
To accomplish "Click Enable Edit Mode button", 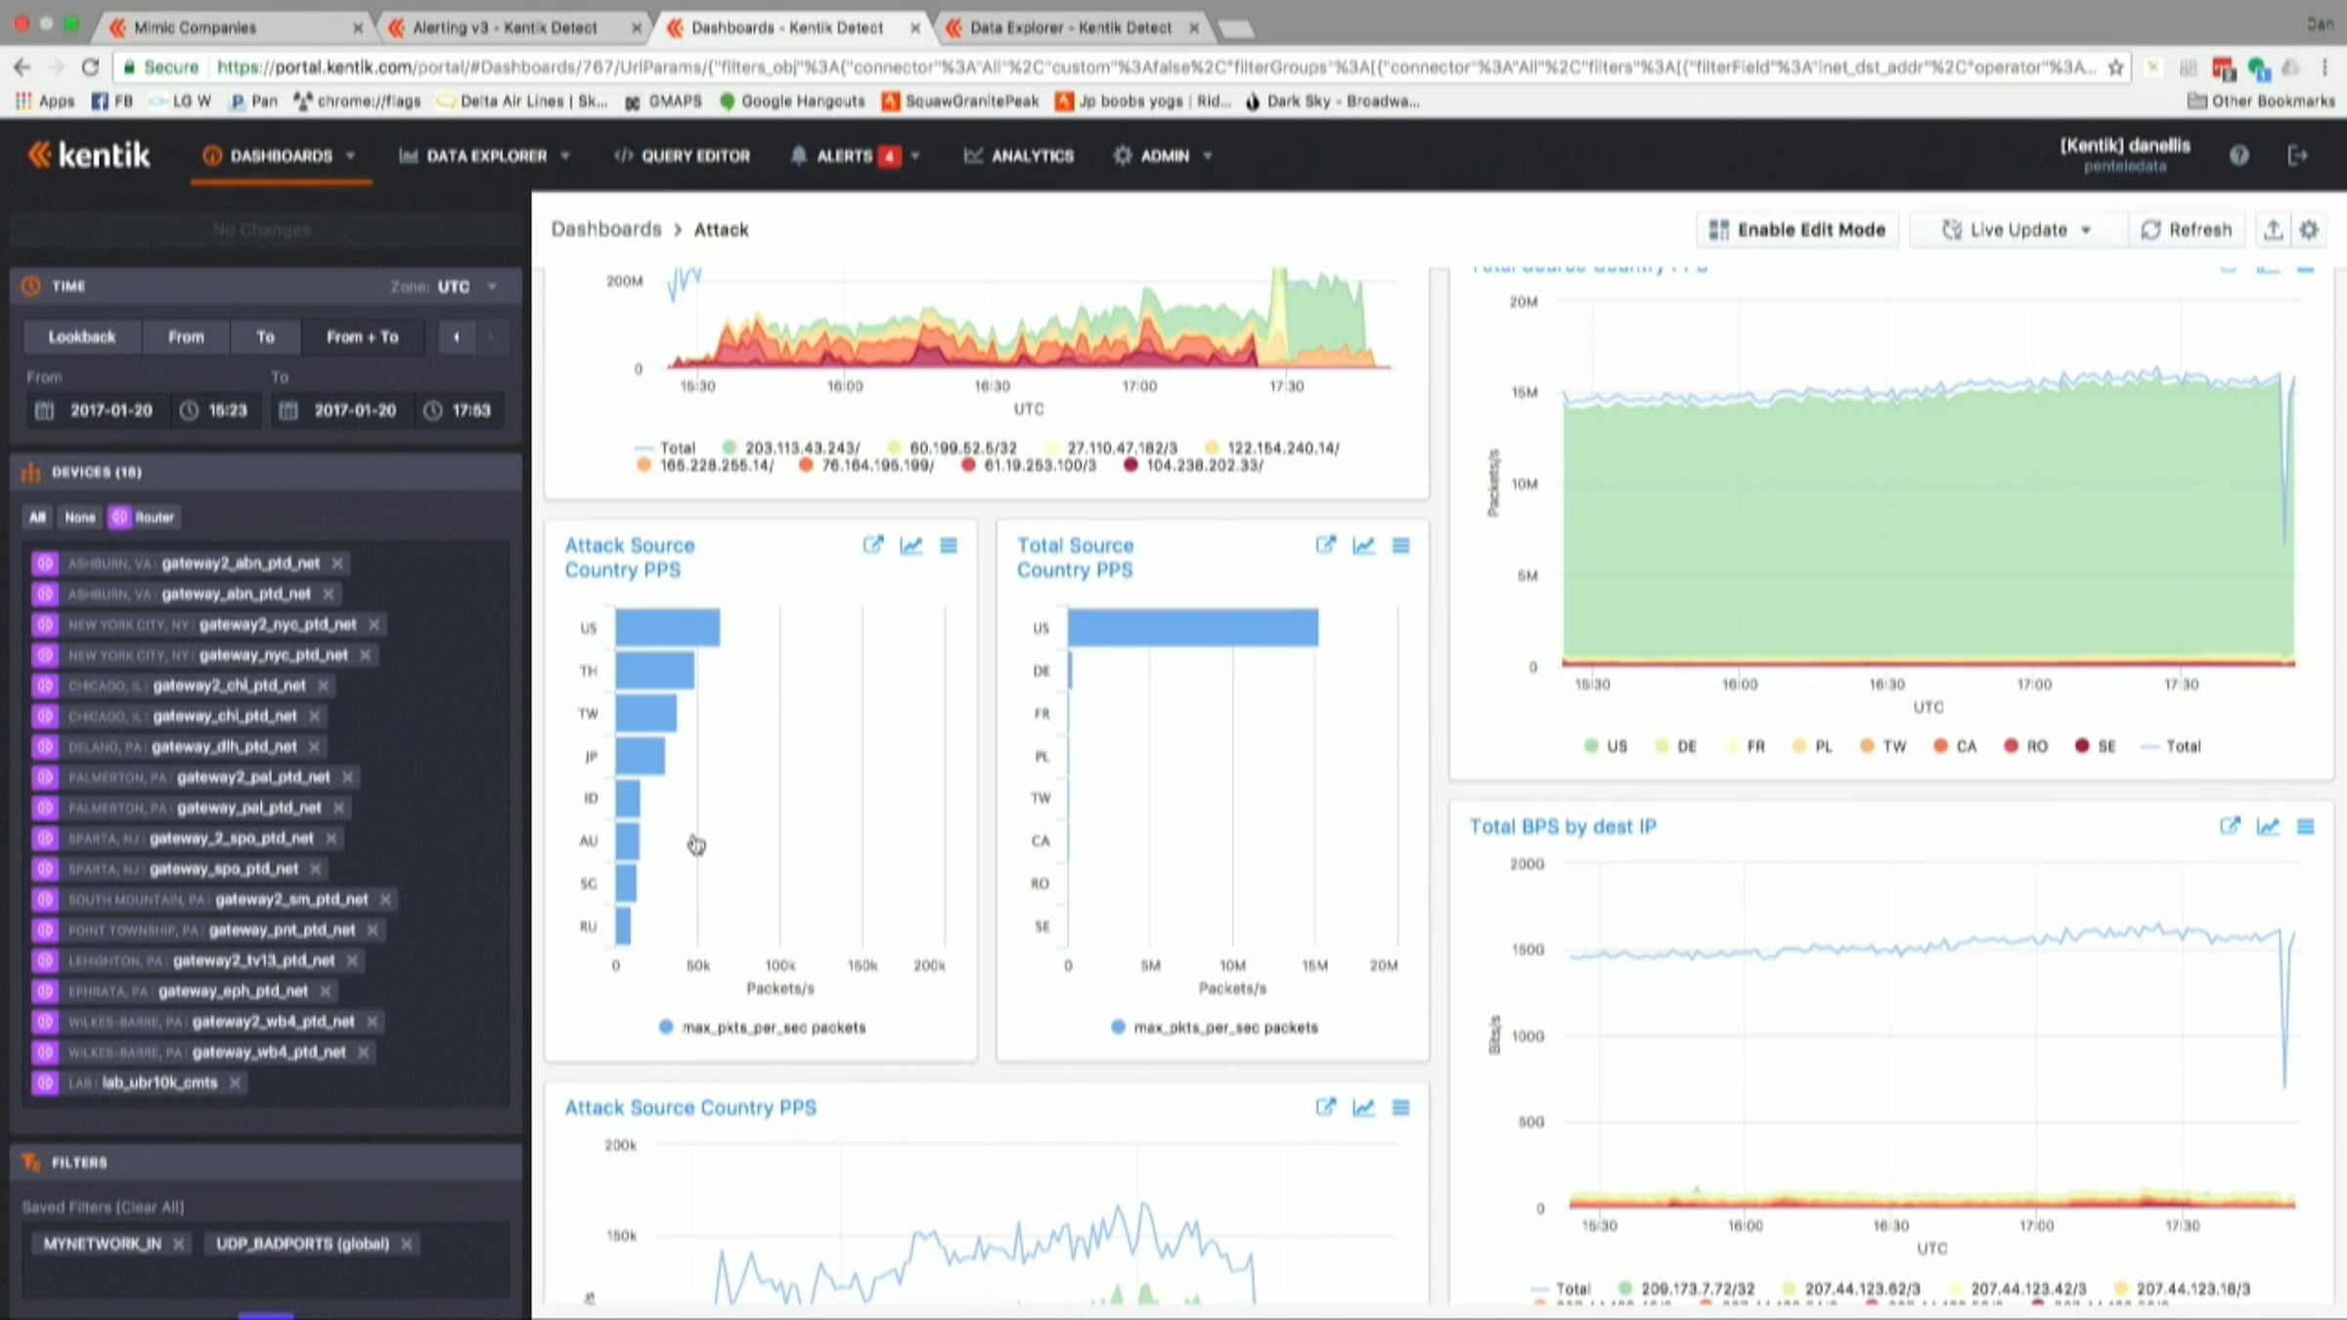I will pos(1797,230).
